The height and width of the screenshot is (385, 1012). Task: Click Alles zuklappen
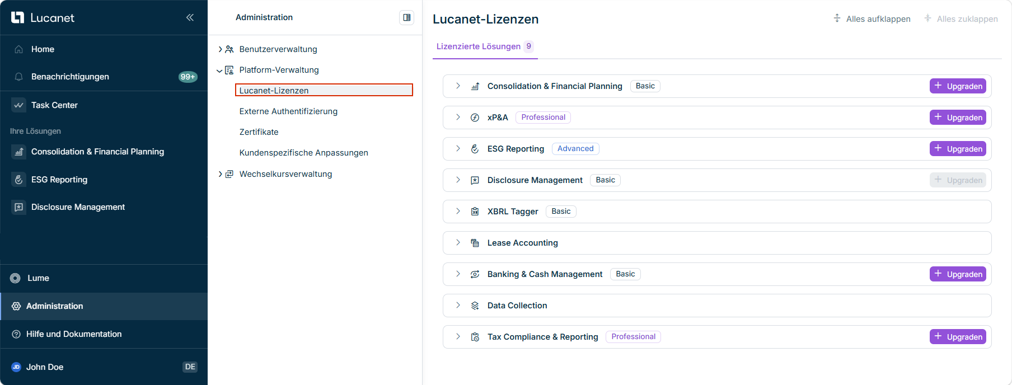(x=961, y=18)
